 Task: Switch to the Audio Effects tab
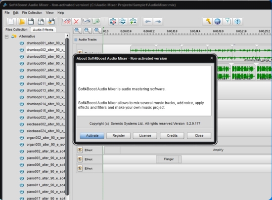(x=43, y=30)
